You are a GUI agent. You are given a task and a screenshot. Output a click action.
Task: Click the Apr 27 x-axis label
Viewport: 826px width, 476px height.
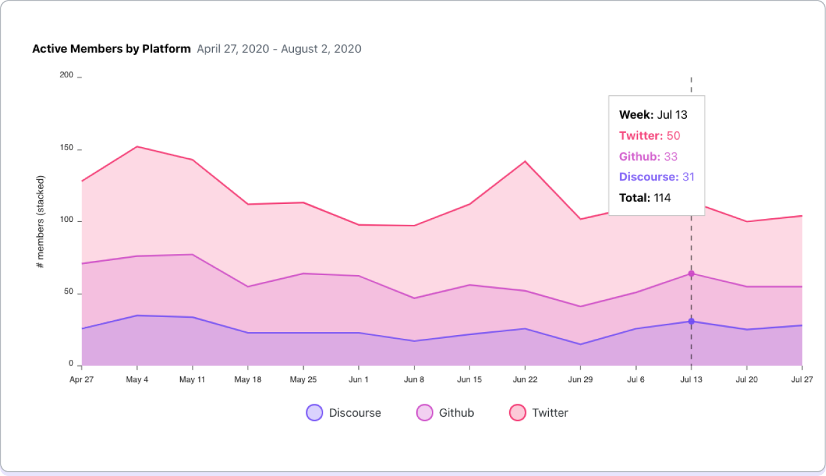82,380
